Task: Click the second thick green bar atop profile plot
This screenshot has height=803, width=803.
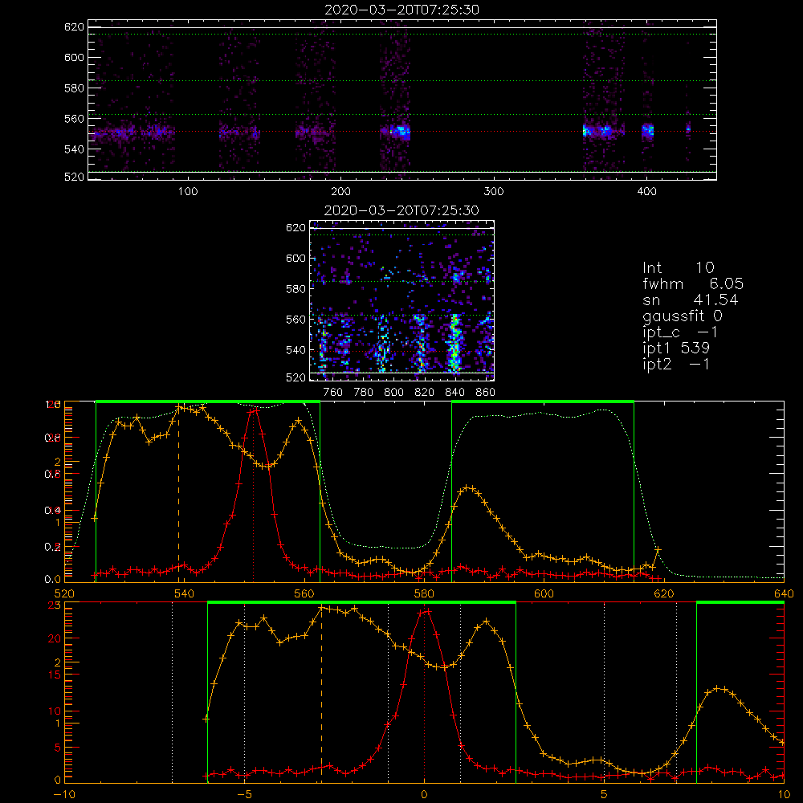Action: pos(543,401)
